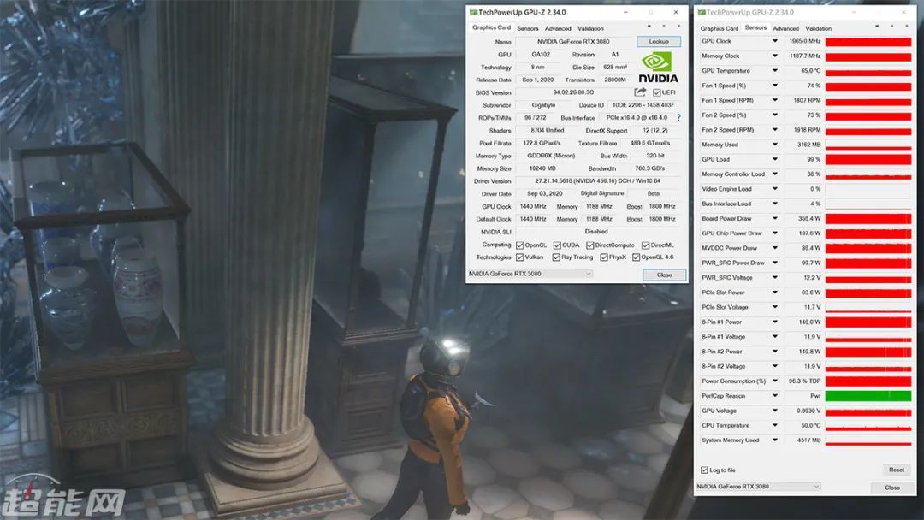The image size is (924, 520).
Task: Select Graphics Card tab in left window
Action: [x=491, y=27]
